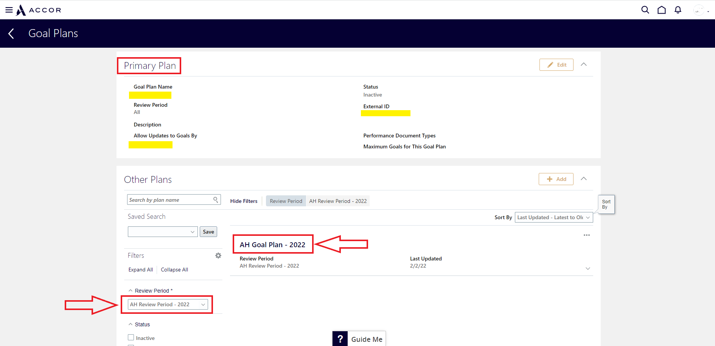The image size is (715, 346).
Task: Edit the Primary Plan
Action: point(556,65)
